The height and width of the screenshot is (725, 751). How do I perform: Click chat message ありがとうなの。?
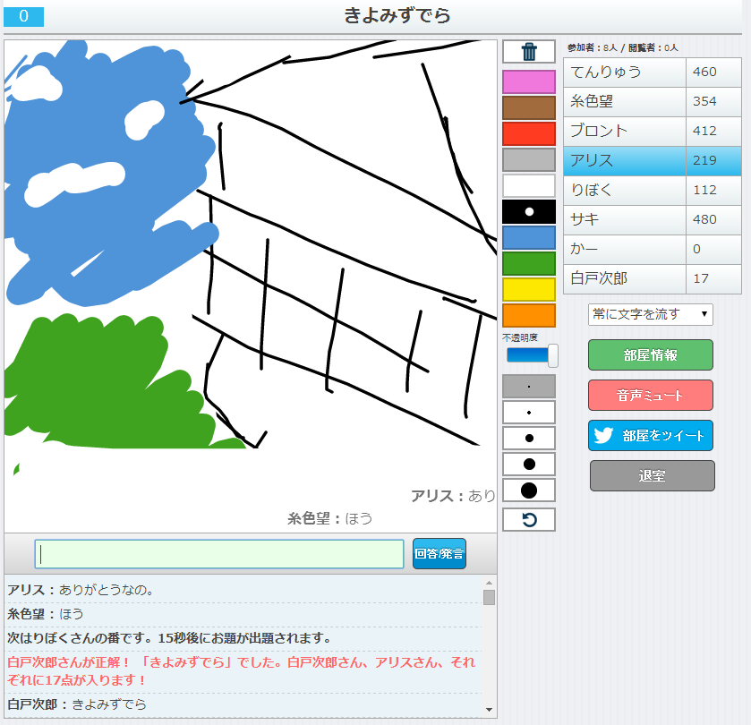tap(107, 590)
